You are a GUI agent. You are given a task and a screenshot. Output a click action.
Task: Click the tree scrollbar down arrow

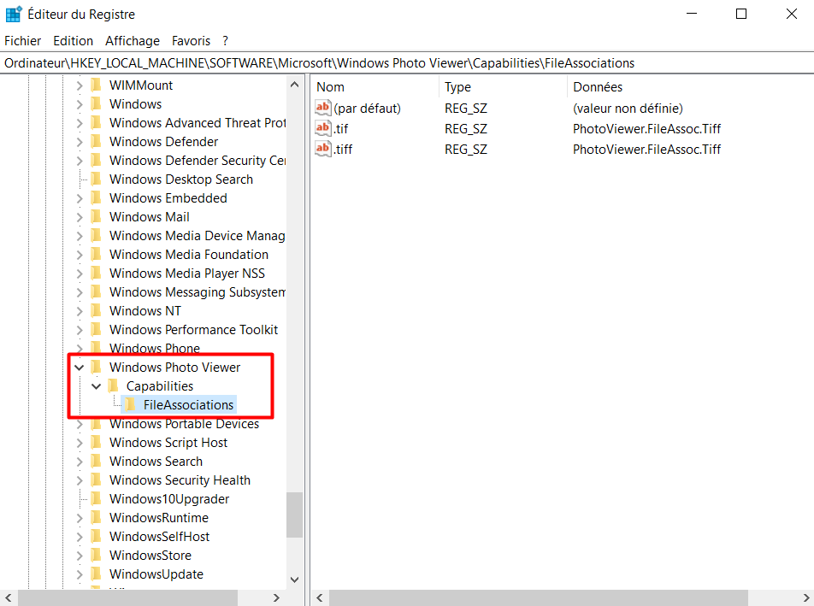(x=294, y=580)
